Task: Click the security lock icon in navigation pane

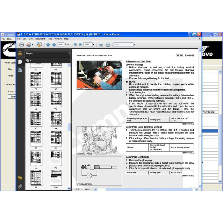Action: click(x=20, y=53)
